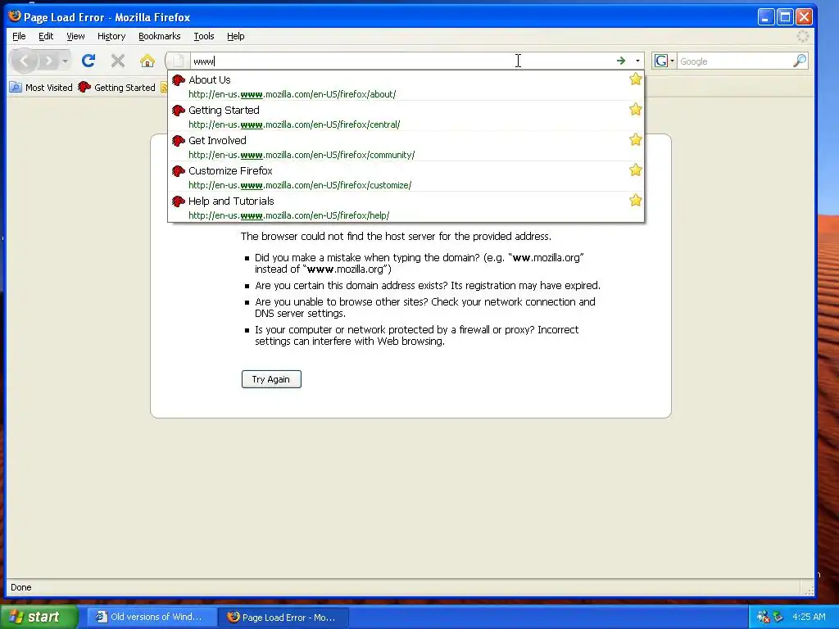Select the Getting Started autocomplete suggestion
The image size is (839, 629).
pyautogui.click(x=406, y=116)
